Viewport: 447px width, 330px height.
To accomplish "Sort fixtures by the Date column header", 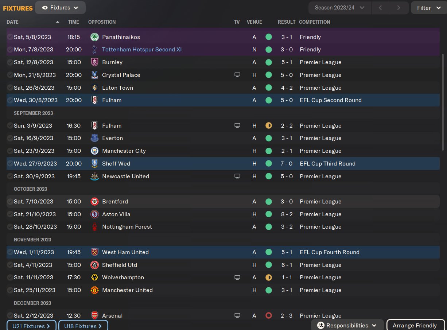I will (12, 22).
